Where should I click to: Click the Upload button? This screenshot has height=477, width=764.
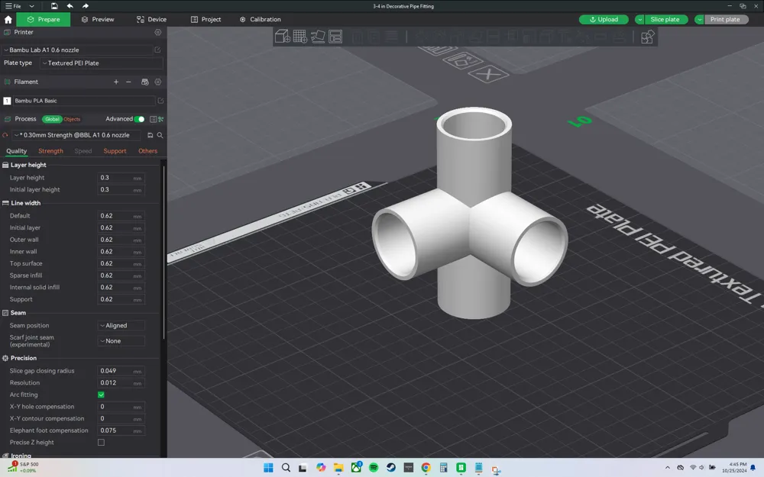(x=604, y=19)
